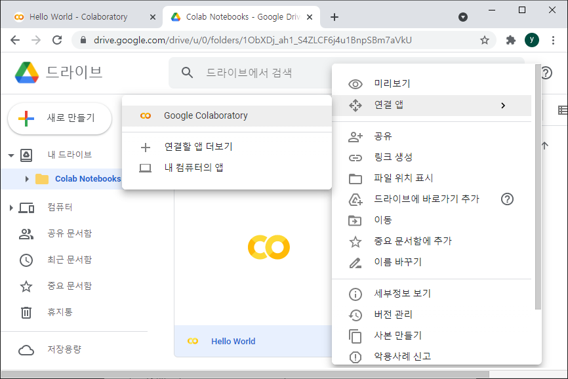
Task: Click the horizontal scrollbar at bottom
Action: (x=245, y=374)
